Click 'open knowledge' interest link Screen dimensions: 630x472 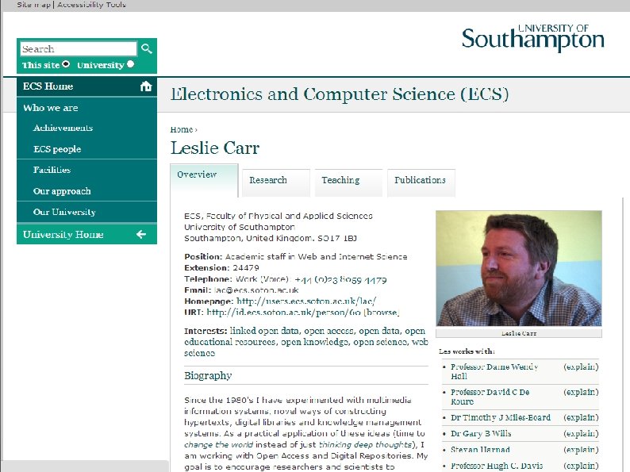click(x=314, y=342)
